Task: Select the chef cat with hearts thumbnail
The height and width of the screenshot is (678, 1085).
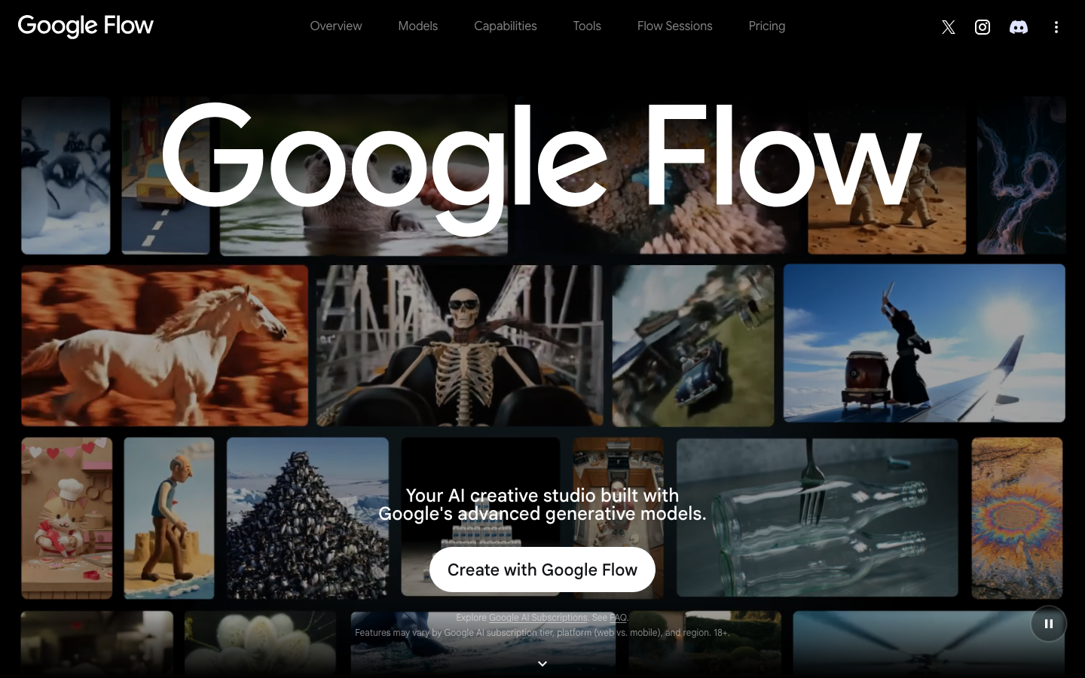Action: tap(67, 518)
